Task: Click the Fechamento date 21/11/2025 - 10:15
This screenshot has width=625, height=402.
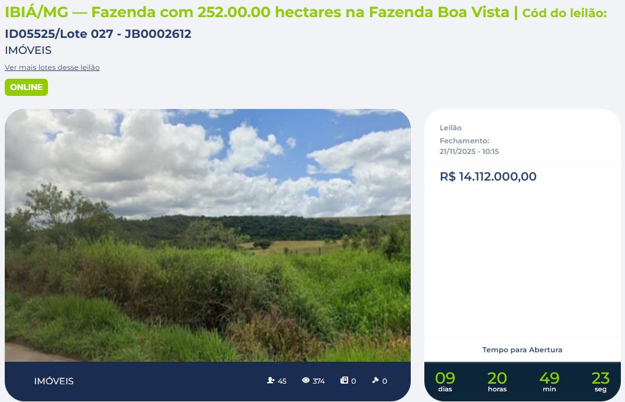Action: coord(469,152)
